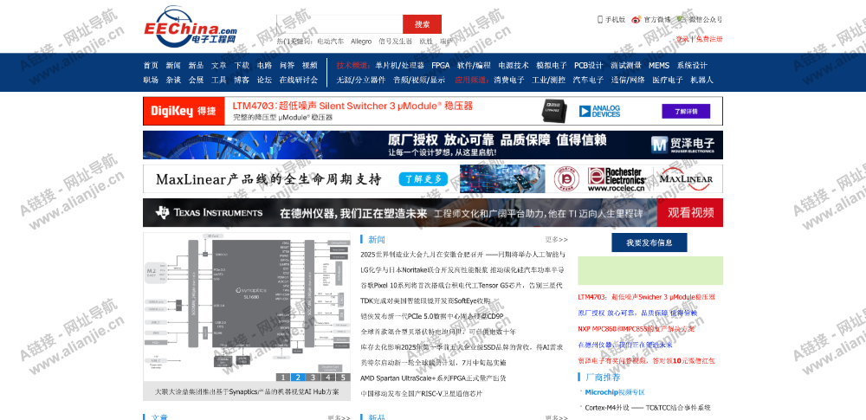This screenshot has width=866, height=420.
Task: Switch slideshow to slide 3
Action: (x=313, y=378)
